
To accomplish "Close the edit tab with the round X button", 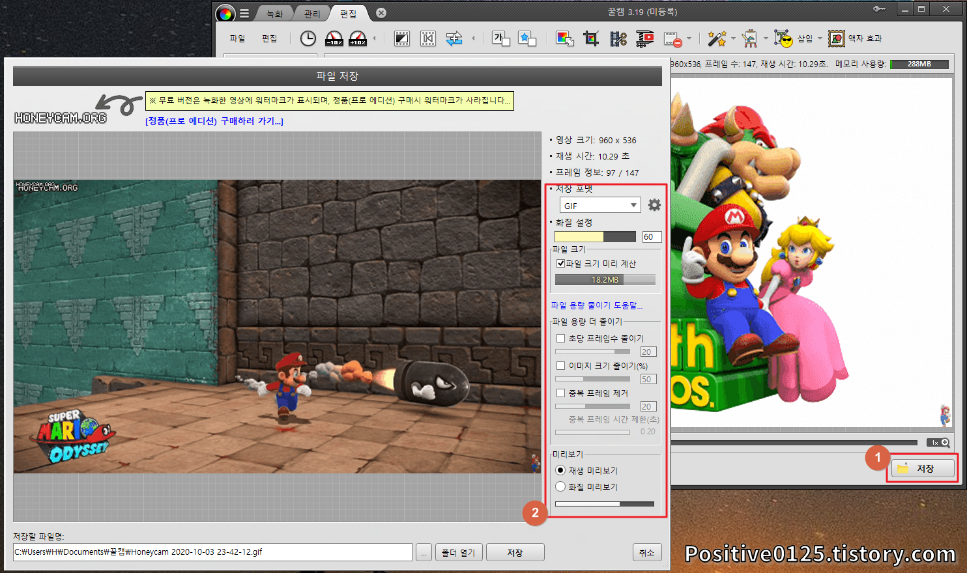I will (x=381, y=13).
